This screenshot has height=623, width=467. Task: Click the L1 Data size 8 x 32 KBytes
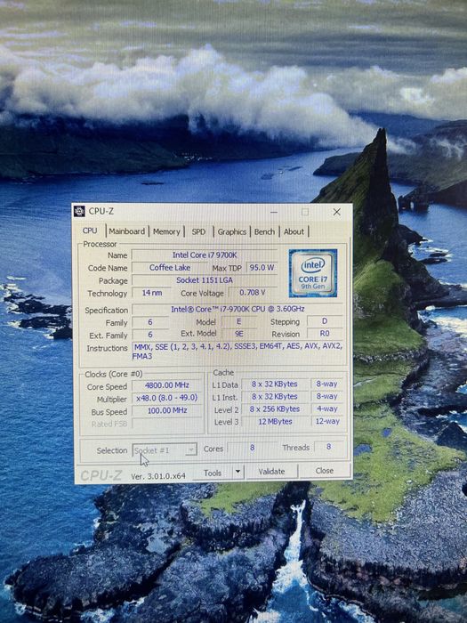(x=274, y=384)
